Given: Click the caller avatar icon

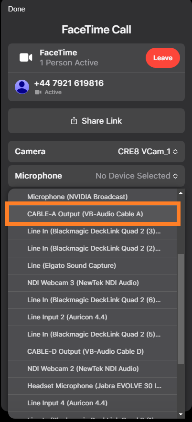Looking at the screenshot, I should [x=22, y=87].
